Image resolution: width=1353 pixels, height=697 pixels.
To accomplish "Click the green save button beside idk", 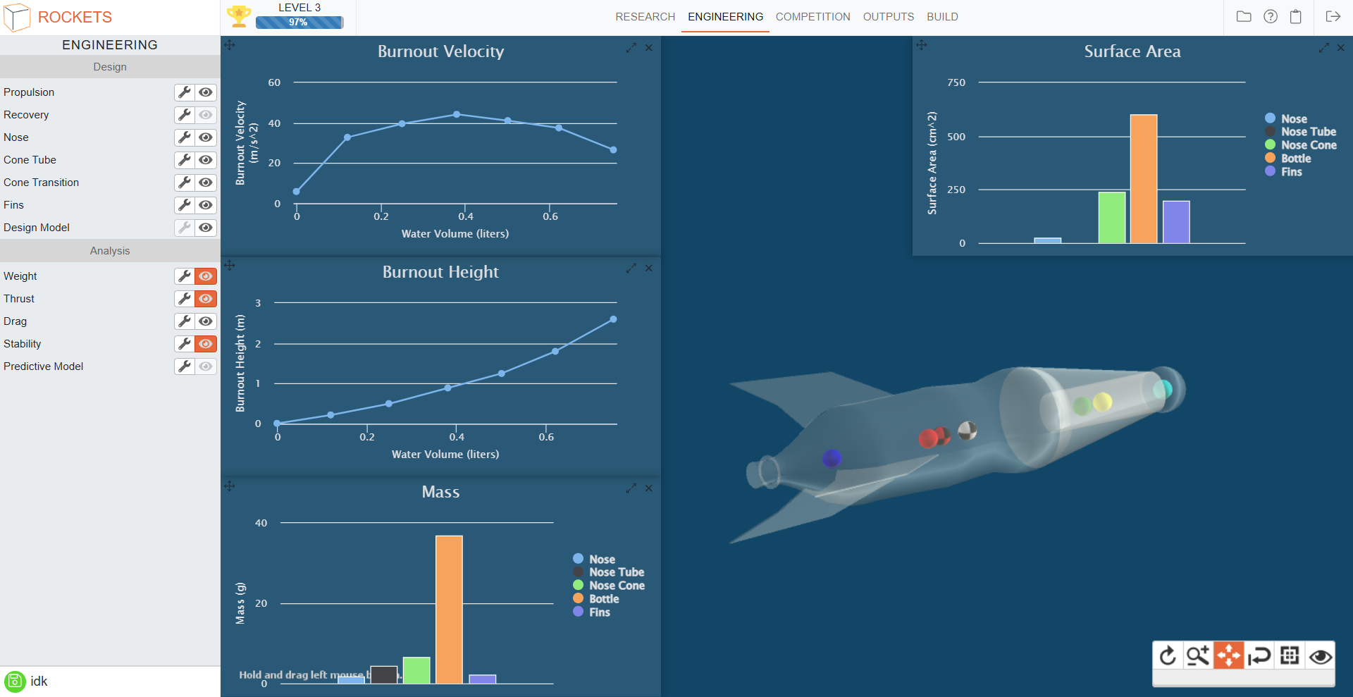I will 15,681.
